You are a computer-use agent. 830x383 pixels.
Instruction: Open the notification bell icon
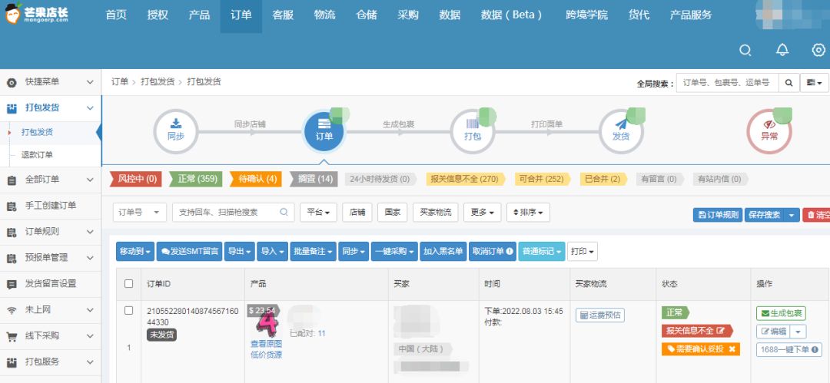pos(782,50)
